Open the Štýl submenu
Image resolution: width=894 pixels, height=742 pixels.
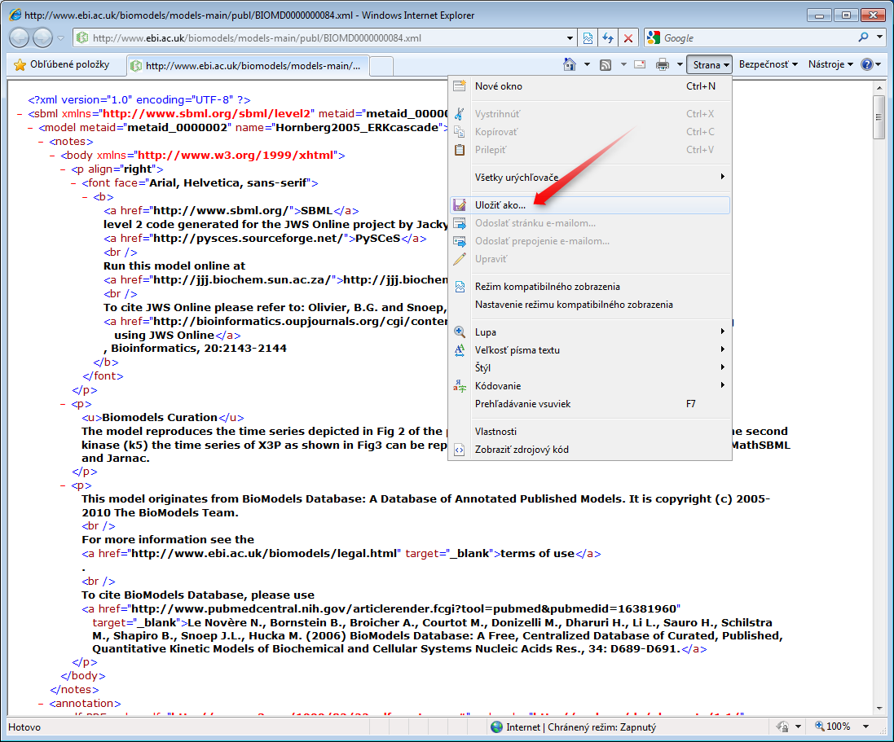(589, 368)
